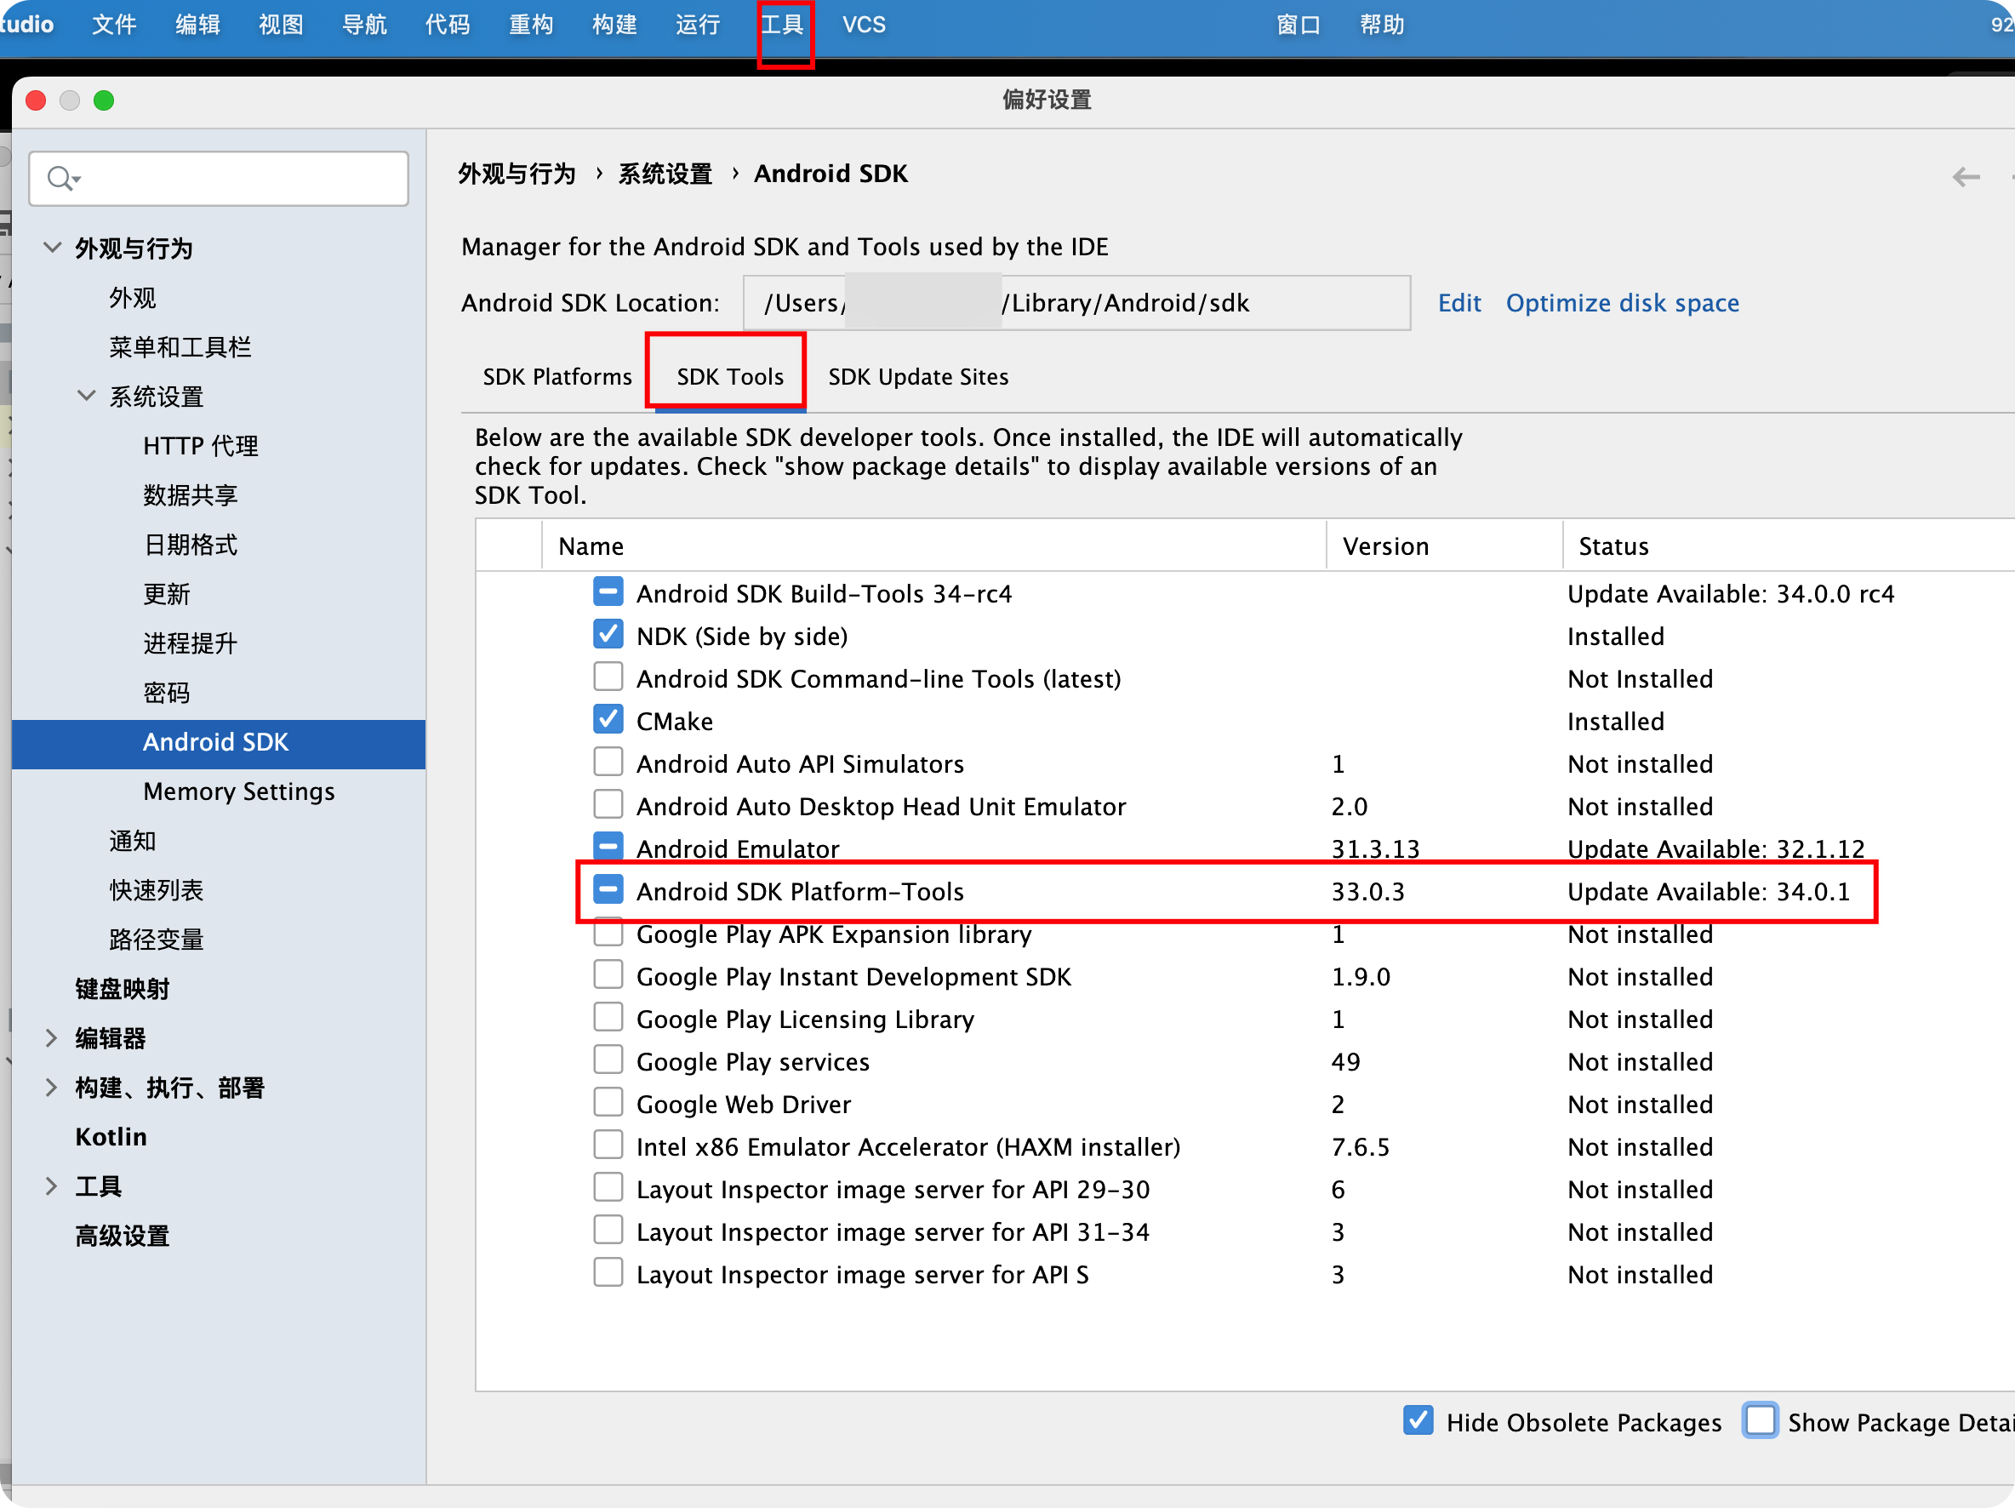Click the Edit link for SDK location

point(1458,304)
